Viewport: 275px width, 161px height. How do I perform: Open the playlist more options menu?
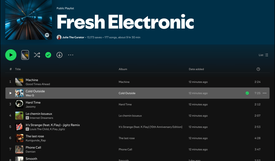[x=70, y=55]
